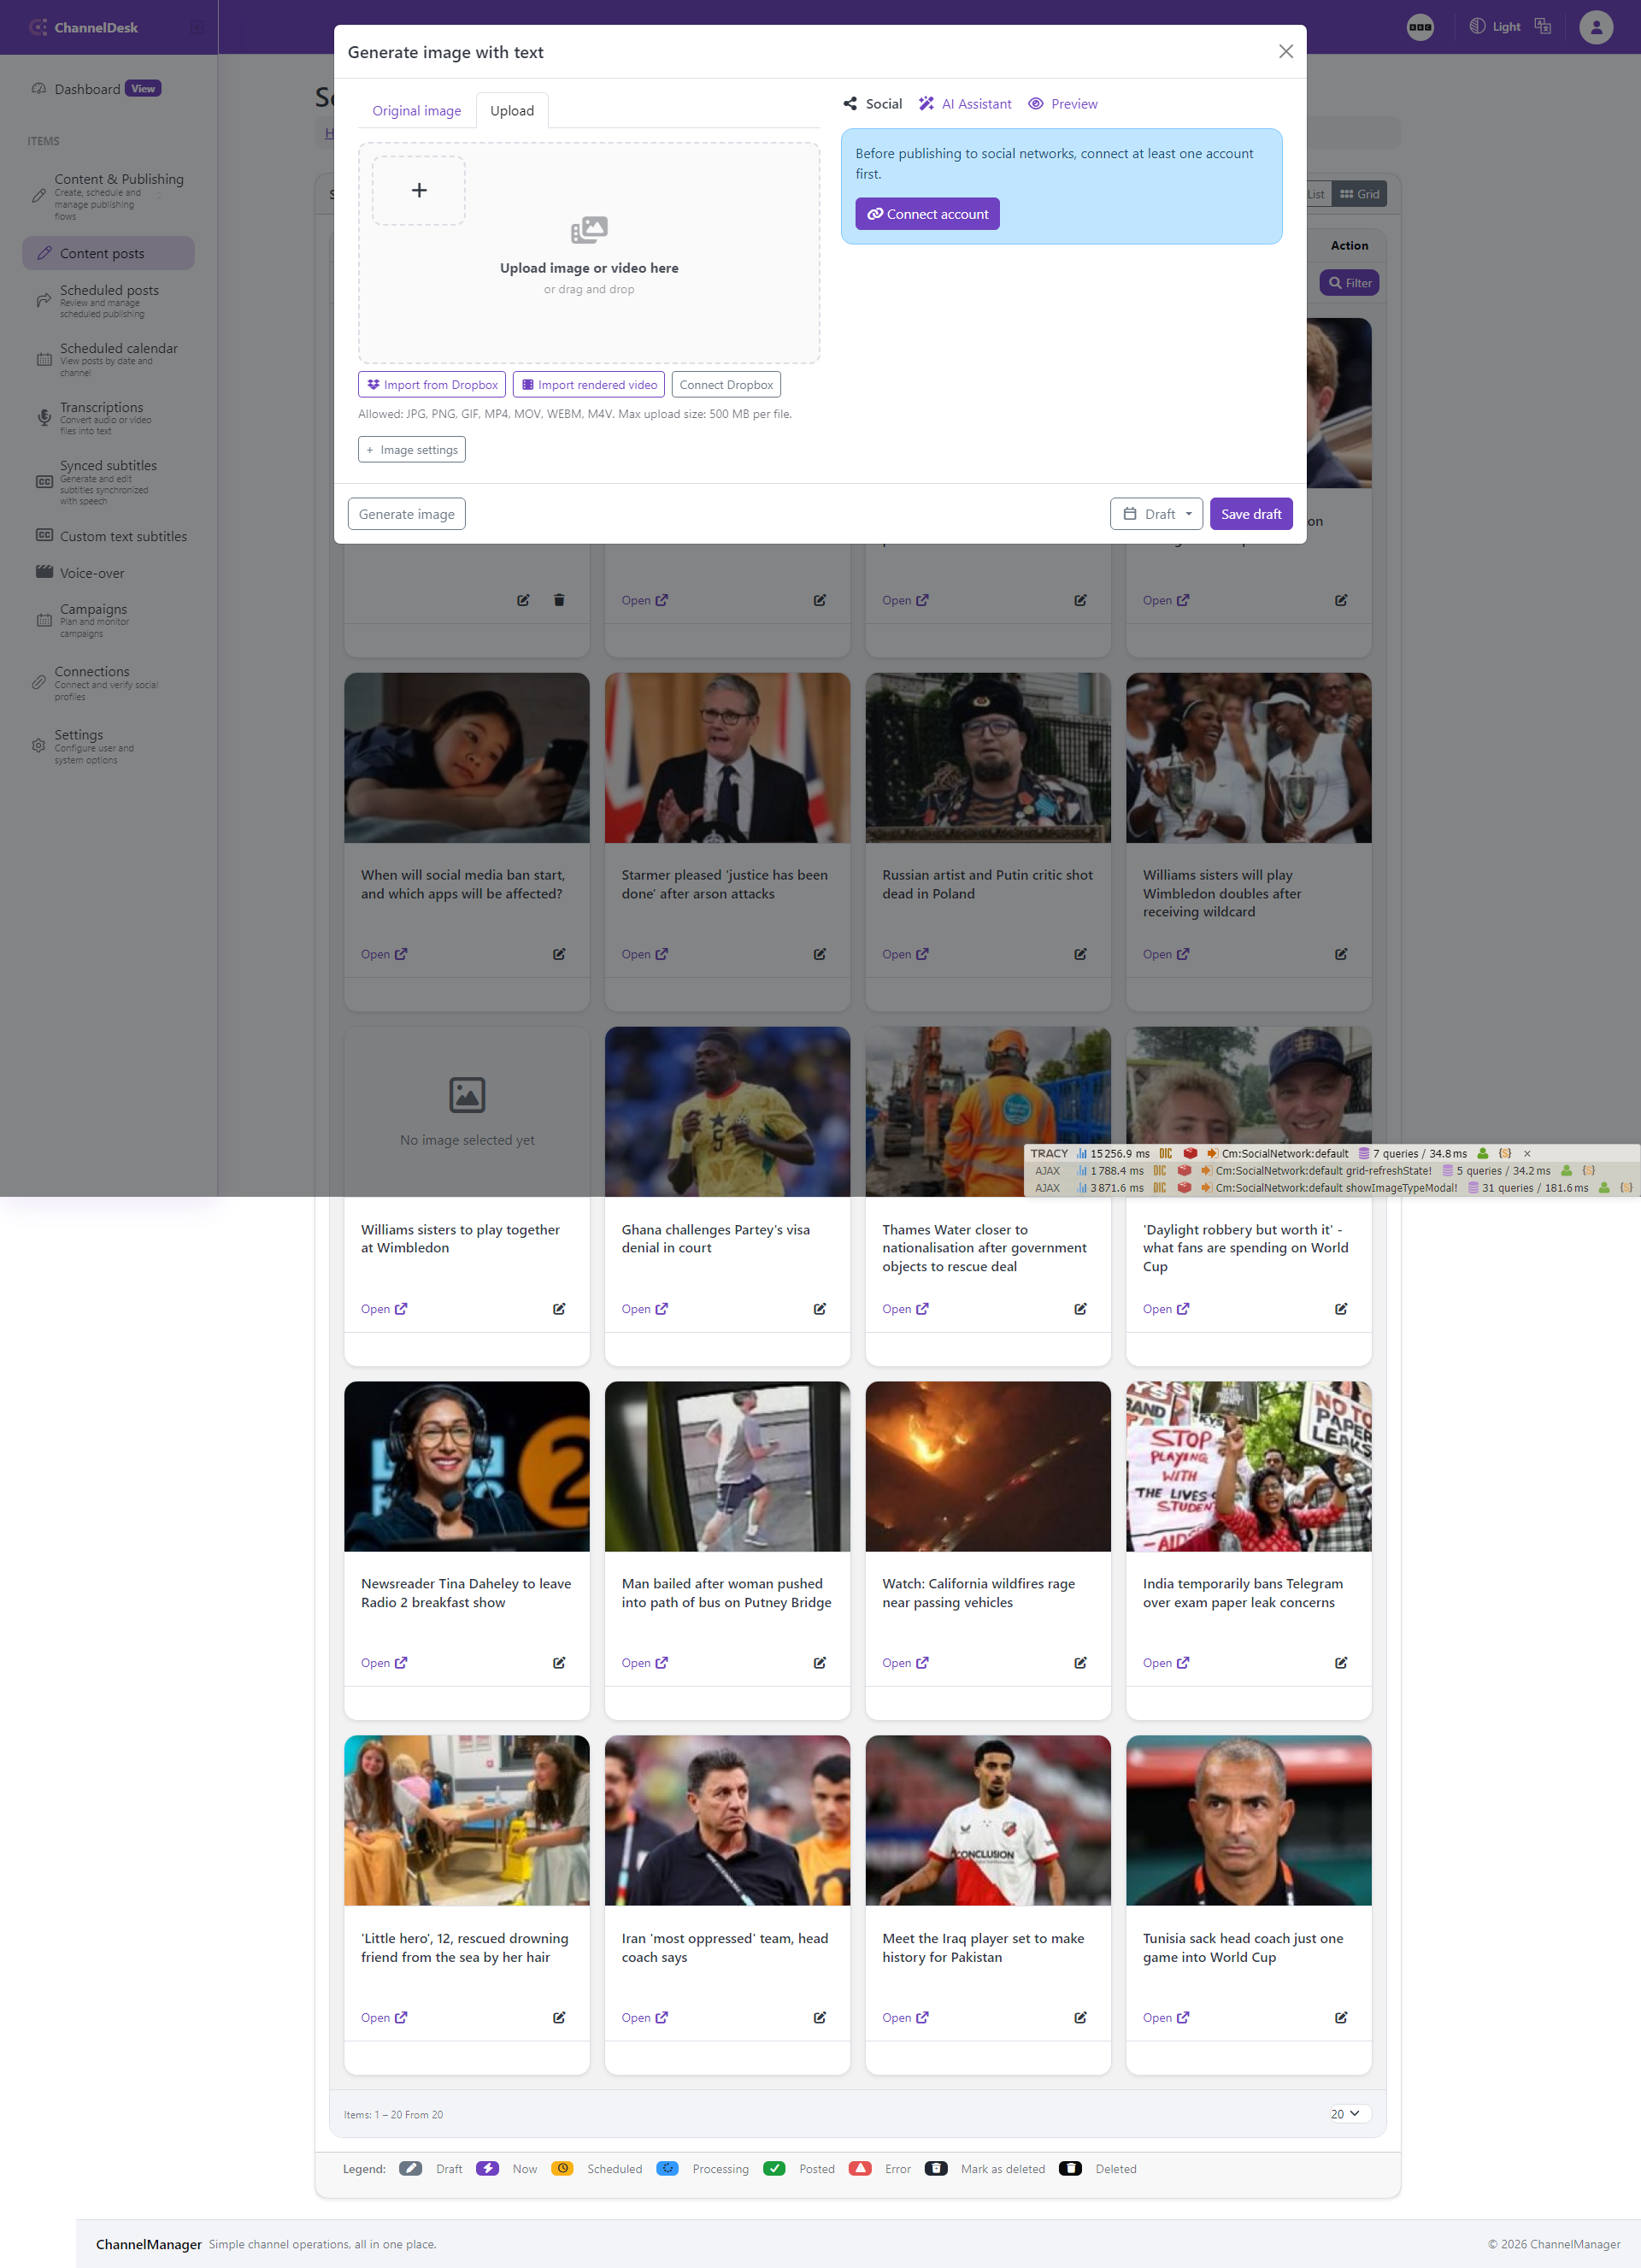1641x2268 pixels.
Task: Click the Tunisia head coach thumbnail
Action: tap(1248, 1821)
